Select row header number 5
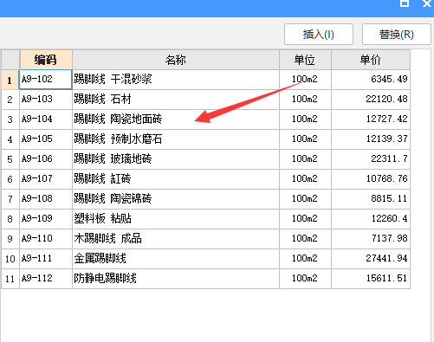The height and width of the screenshot is (342, 434). (10, 159)
